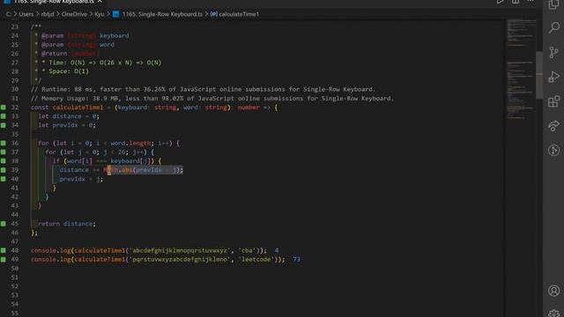
Task: Open the Users breadcrumb segment
Action: 26,14
